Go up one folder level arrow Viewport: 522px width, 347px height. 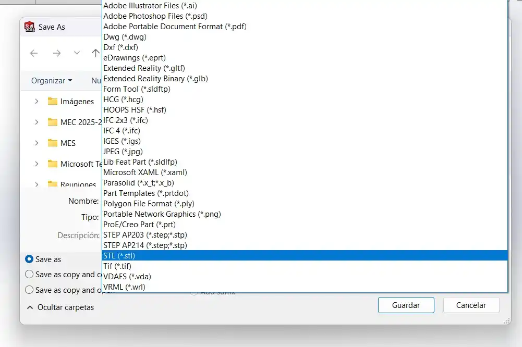pyautogui.click(x=95, y=53)
